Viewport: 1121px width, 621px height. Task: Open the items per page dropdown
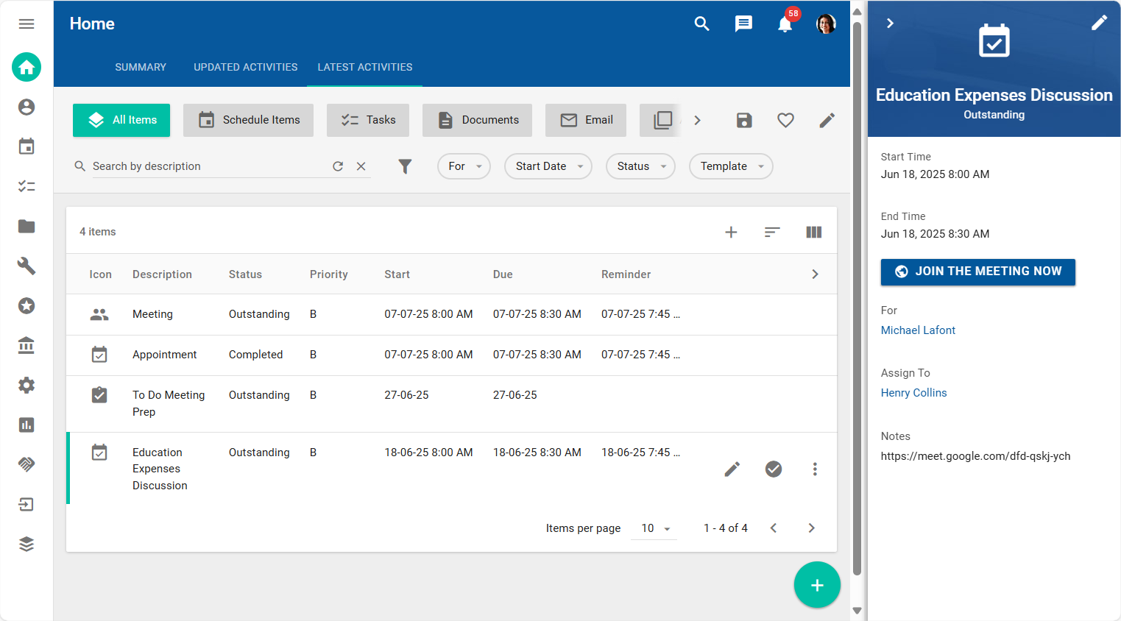click(x=655, y=528)
